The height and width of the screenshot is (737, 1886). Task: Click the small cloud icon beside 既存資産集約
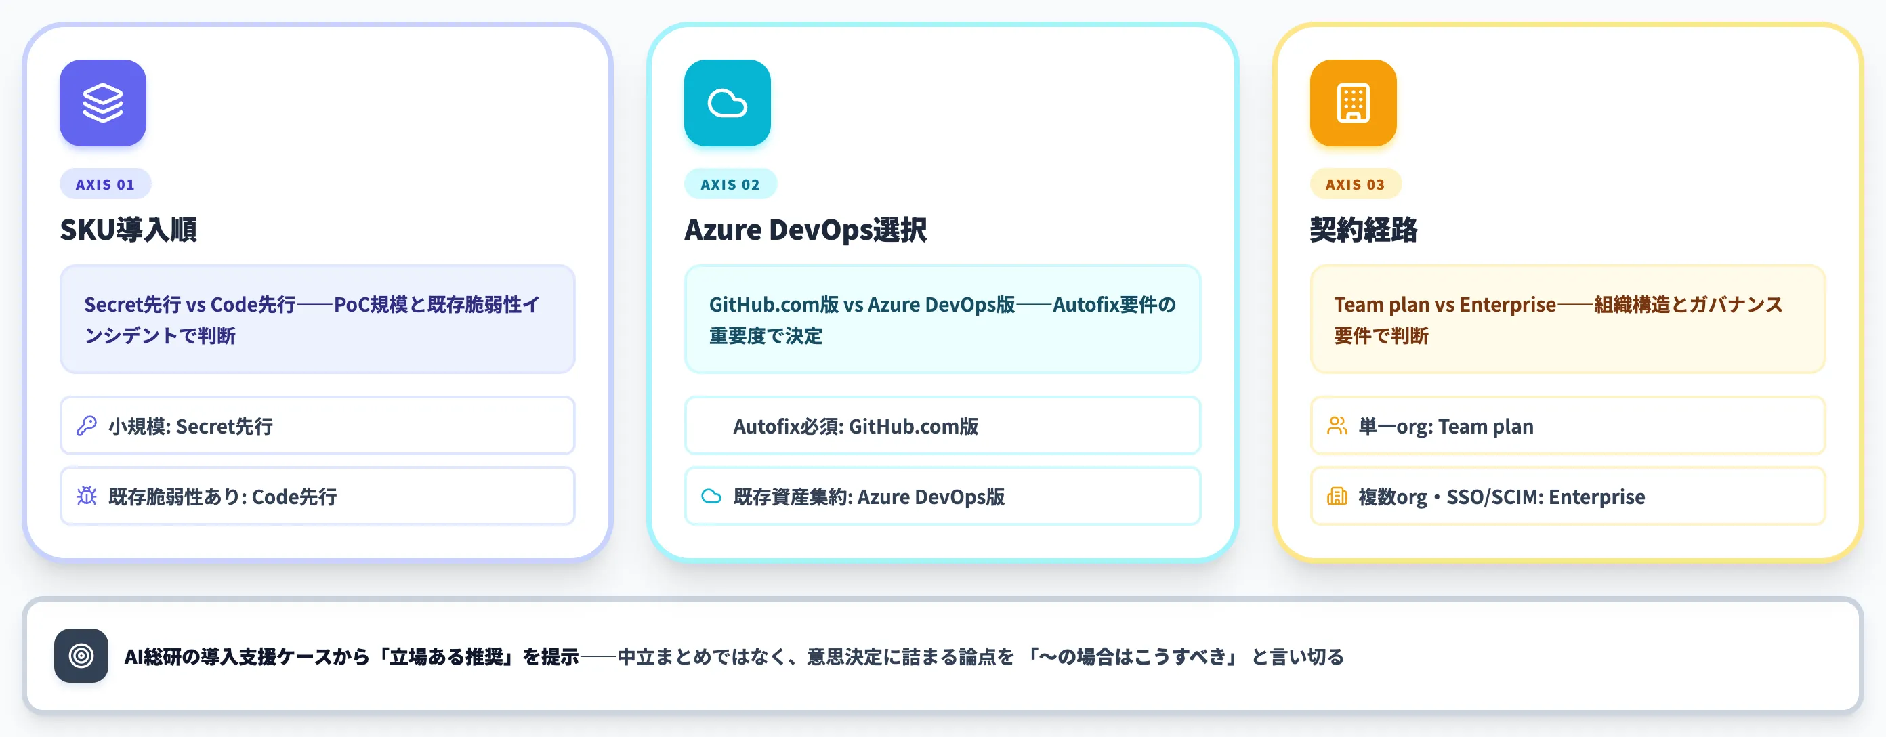pos(711,497)
